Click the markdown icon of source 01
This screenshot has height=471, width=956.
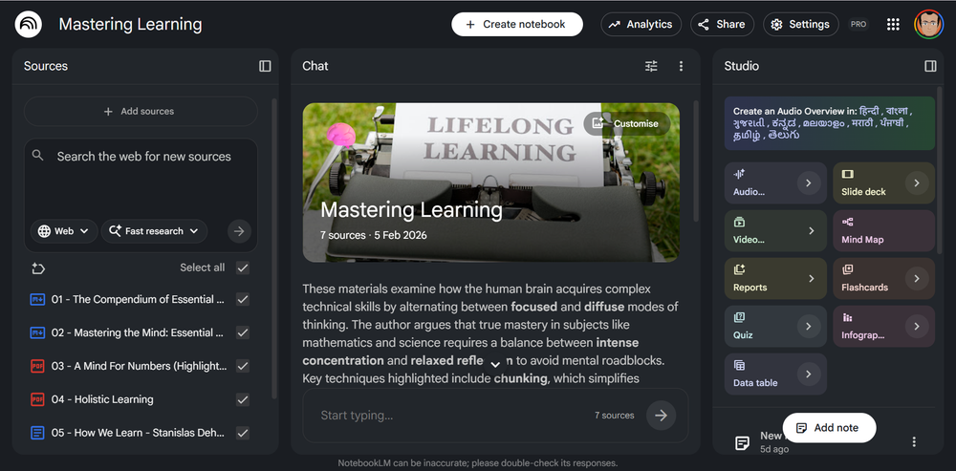click(x=37, y=299)
